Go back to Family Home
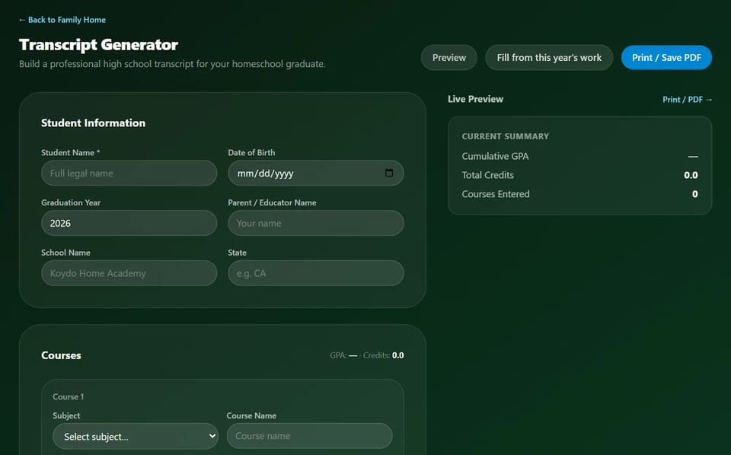731x455 pixels. (x=62, y=20)
